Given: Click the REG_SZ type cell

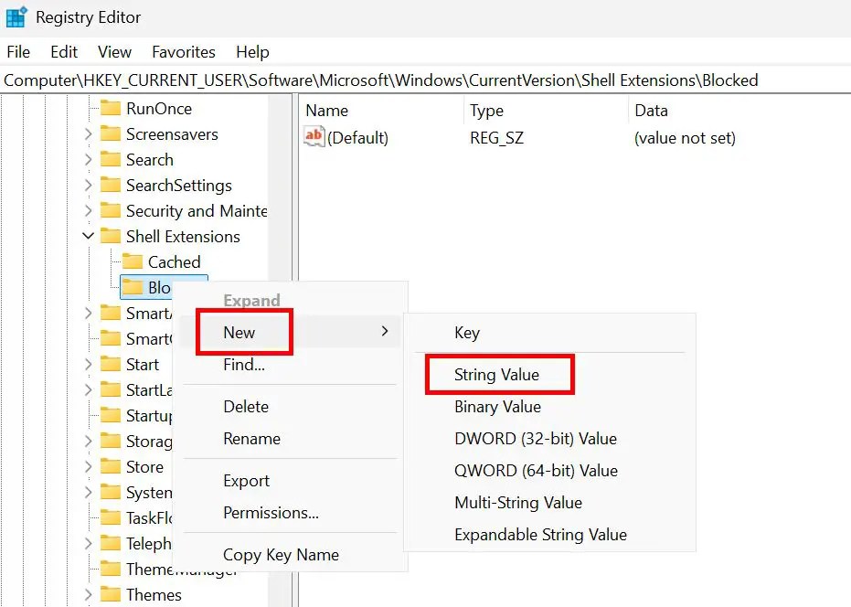Looking at the screenshot, I should 497,138.
